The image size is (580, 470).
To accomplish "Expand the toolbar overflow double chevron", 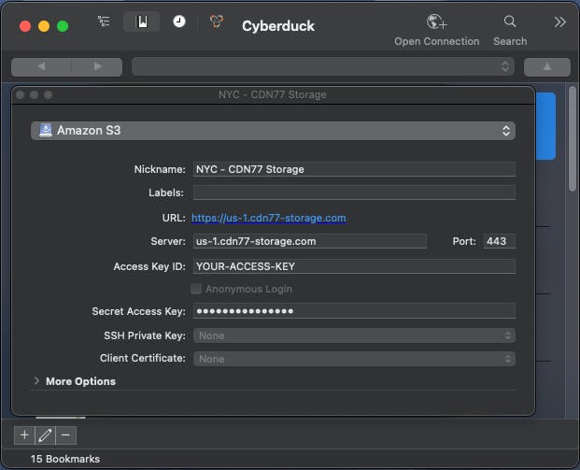I will [x=560, y=22].
